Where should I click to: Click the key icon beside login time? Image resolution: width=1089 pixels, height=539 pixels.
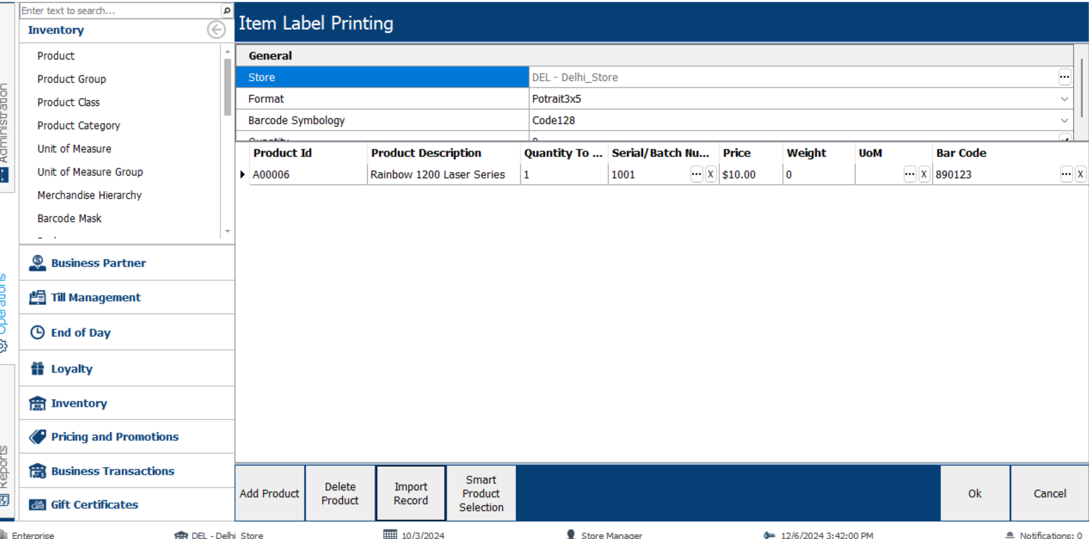pyautogui.click(x=769, y=535)
